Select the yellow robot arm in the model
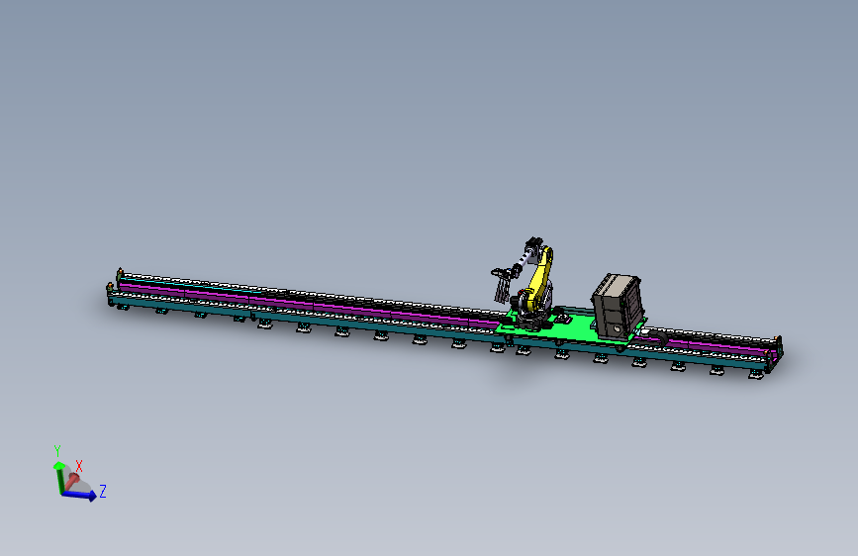858x556 pixels. click(539, 278)
